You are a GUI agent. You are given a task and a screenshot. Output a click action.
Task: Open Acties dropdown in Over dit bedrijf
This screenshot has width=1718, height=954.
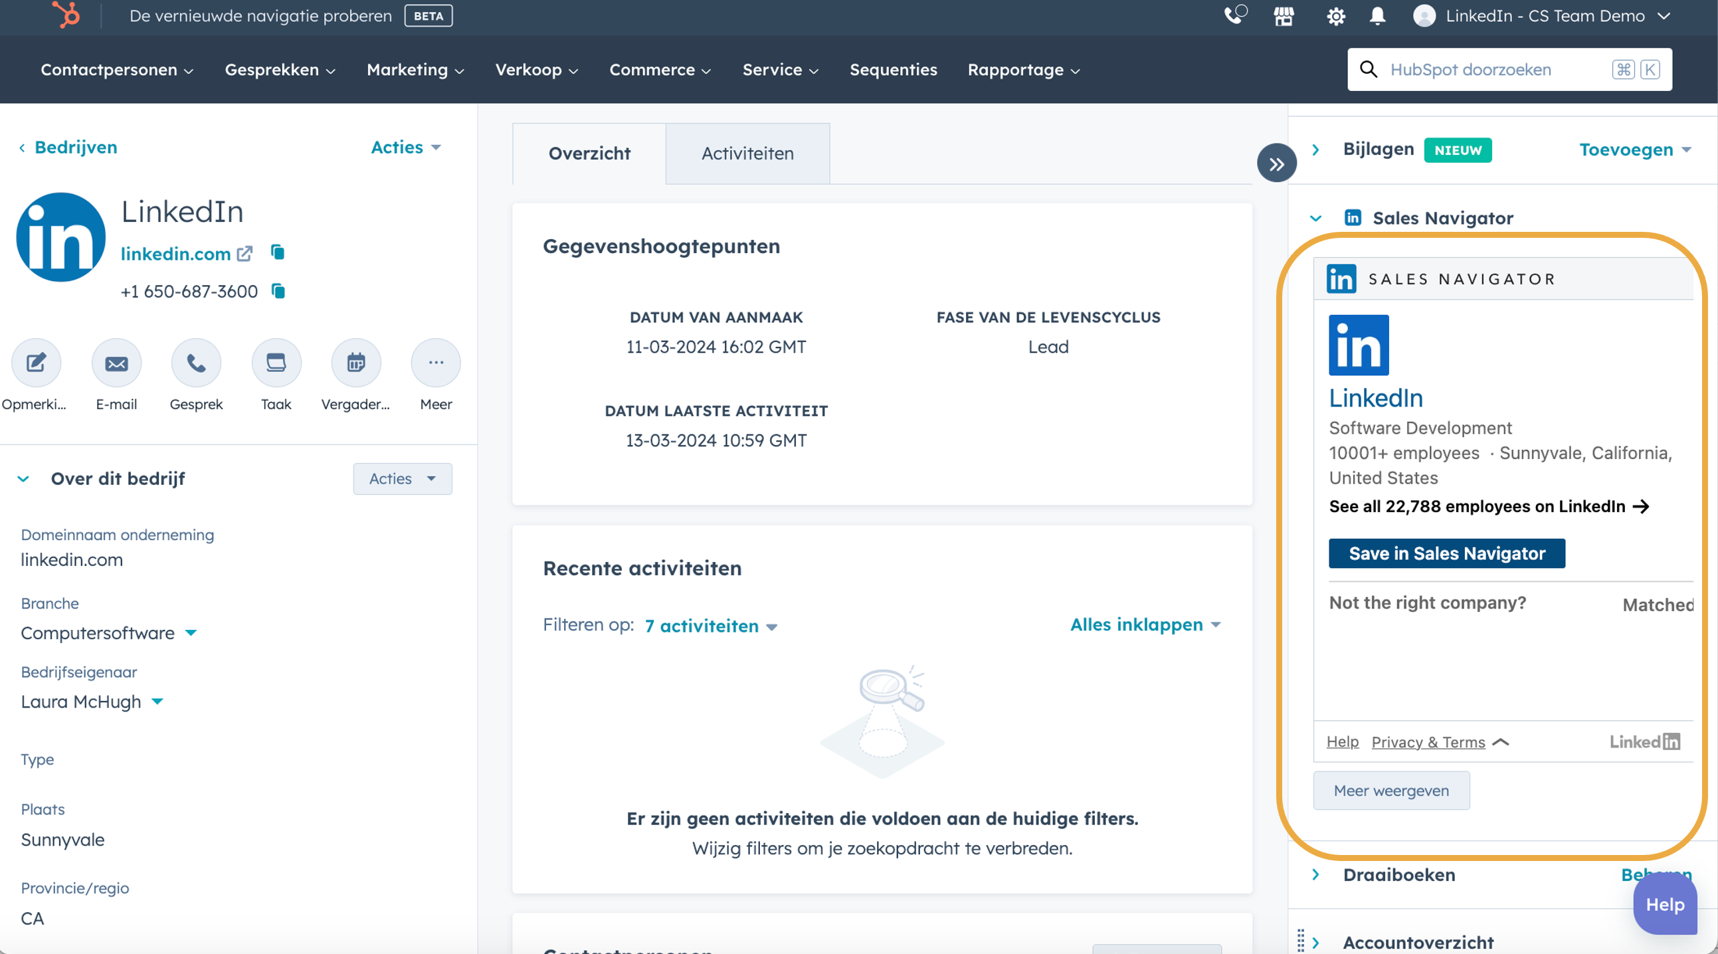tap(402, 478)
